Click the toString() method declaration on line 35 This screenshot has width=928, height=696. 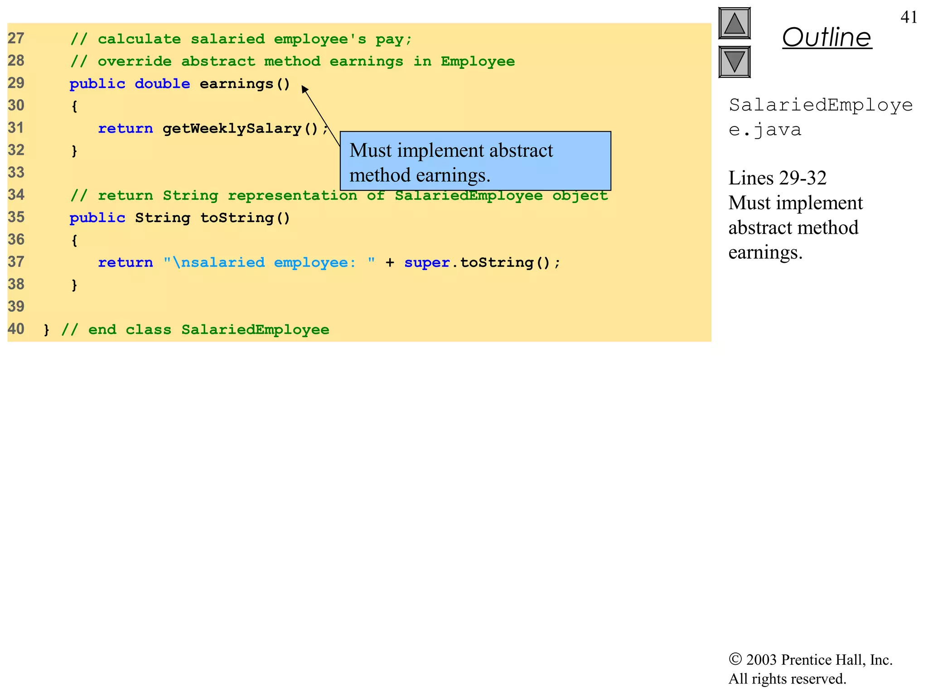(x=245, y=218)
